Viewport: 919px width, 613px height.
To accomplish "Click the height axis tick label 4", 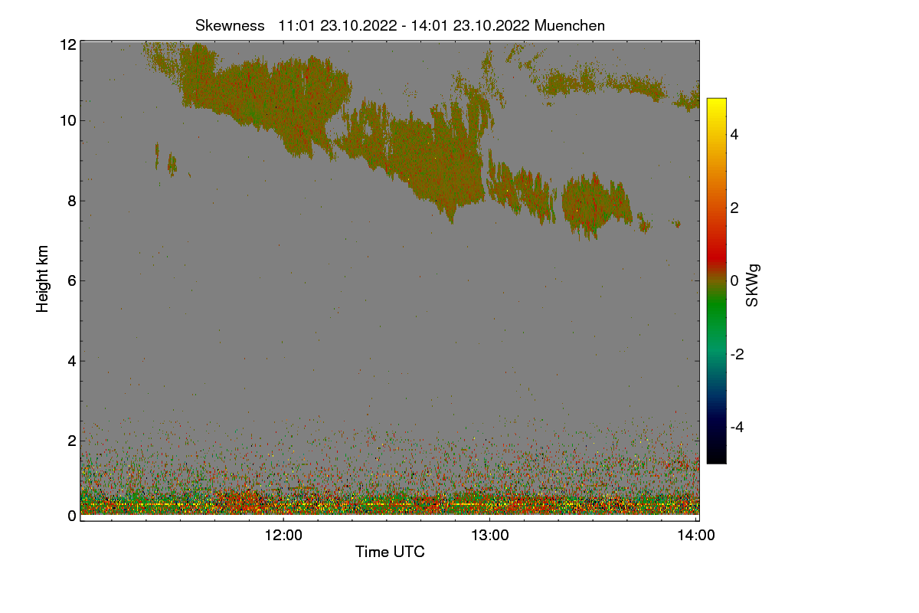I will (71, 360).
